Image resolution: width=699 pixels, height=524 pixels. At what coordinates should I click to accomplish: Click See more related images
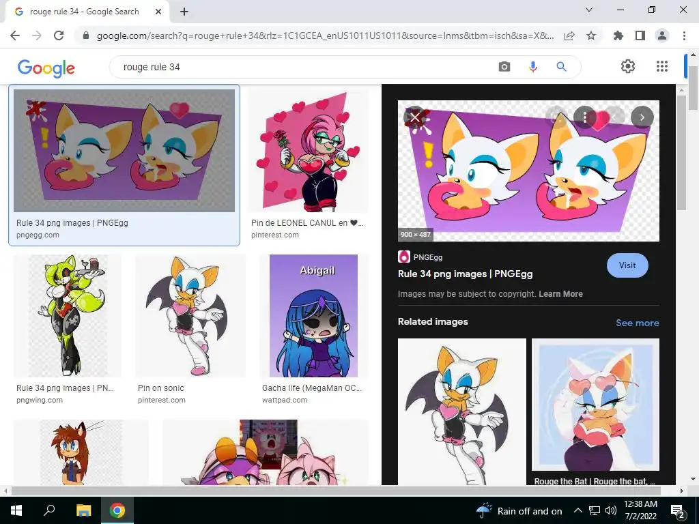[x=637, y=323]
